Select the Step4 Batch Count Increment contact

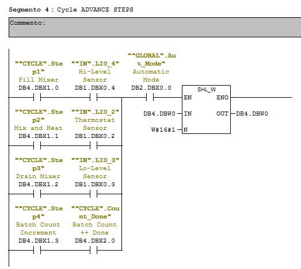click(37, 250)
